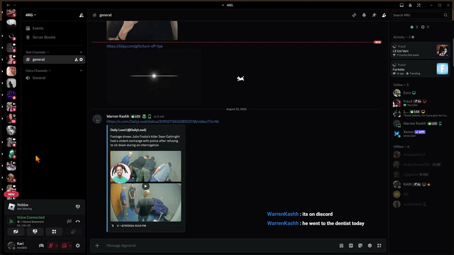Disconnect from voice call
The width and height of the screenshot is (454, 255).
pos(78,221)
